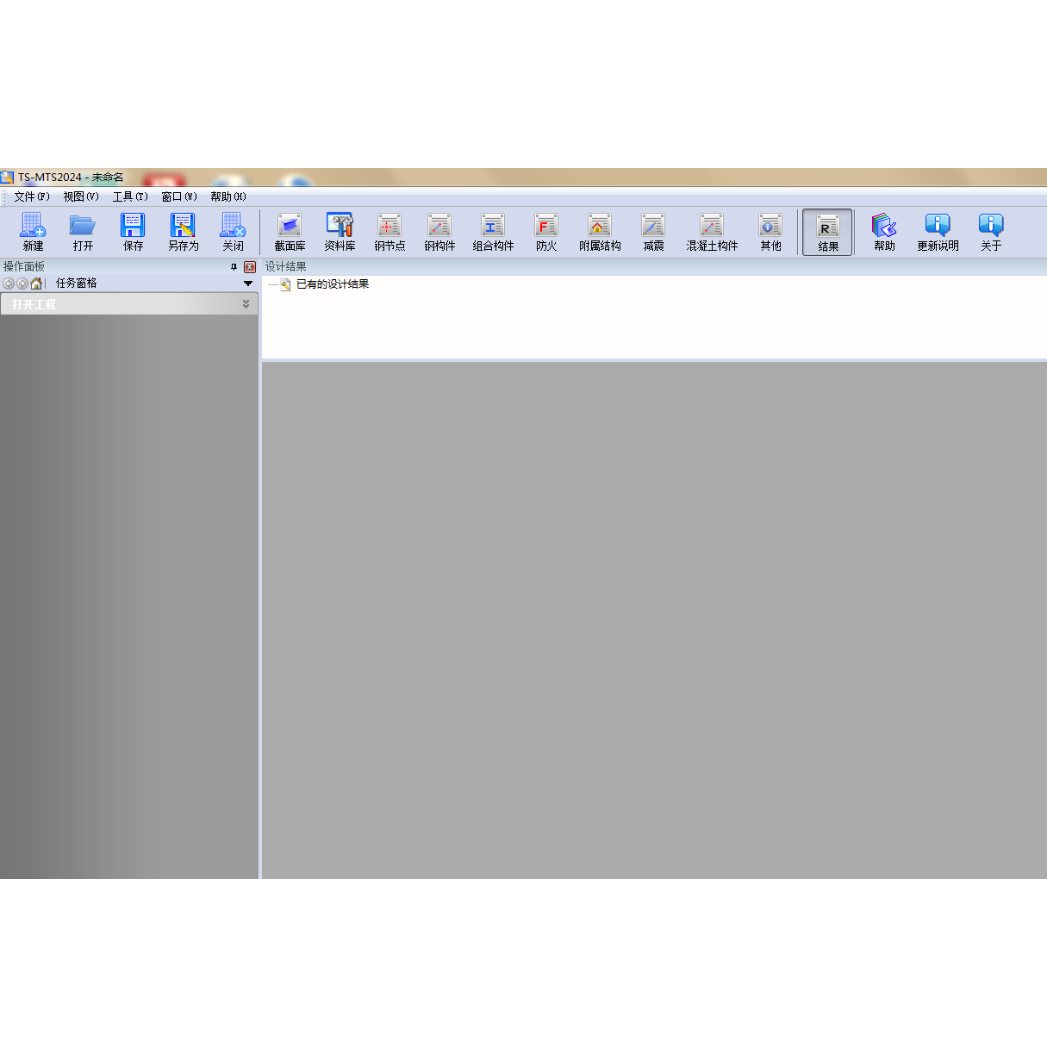
Task: Open the 任务窗格 dropdown arrow
Action: coord(248,283)
